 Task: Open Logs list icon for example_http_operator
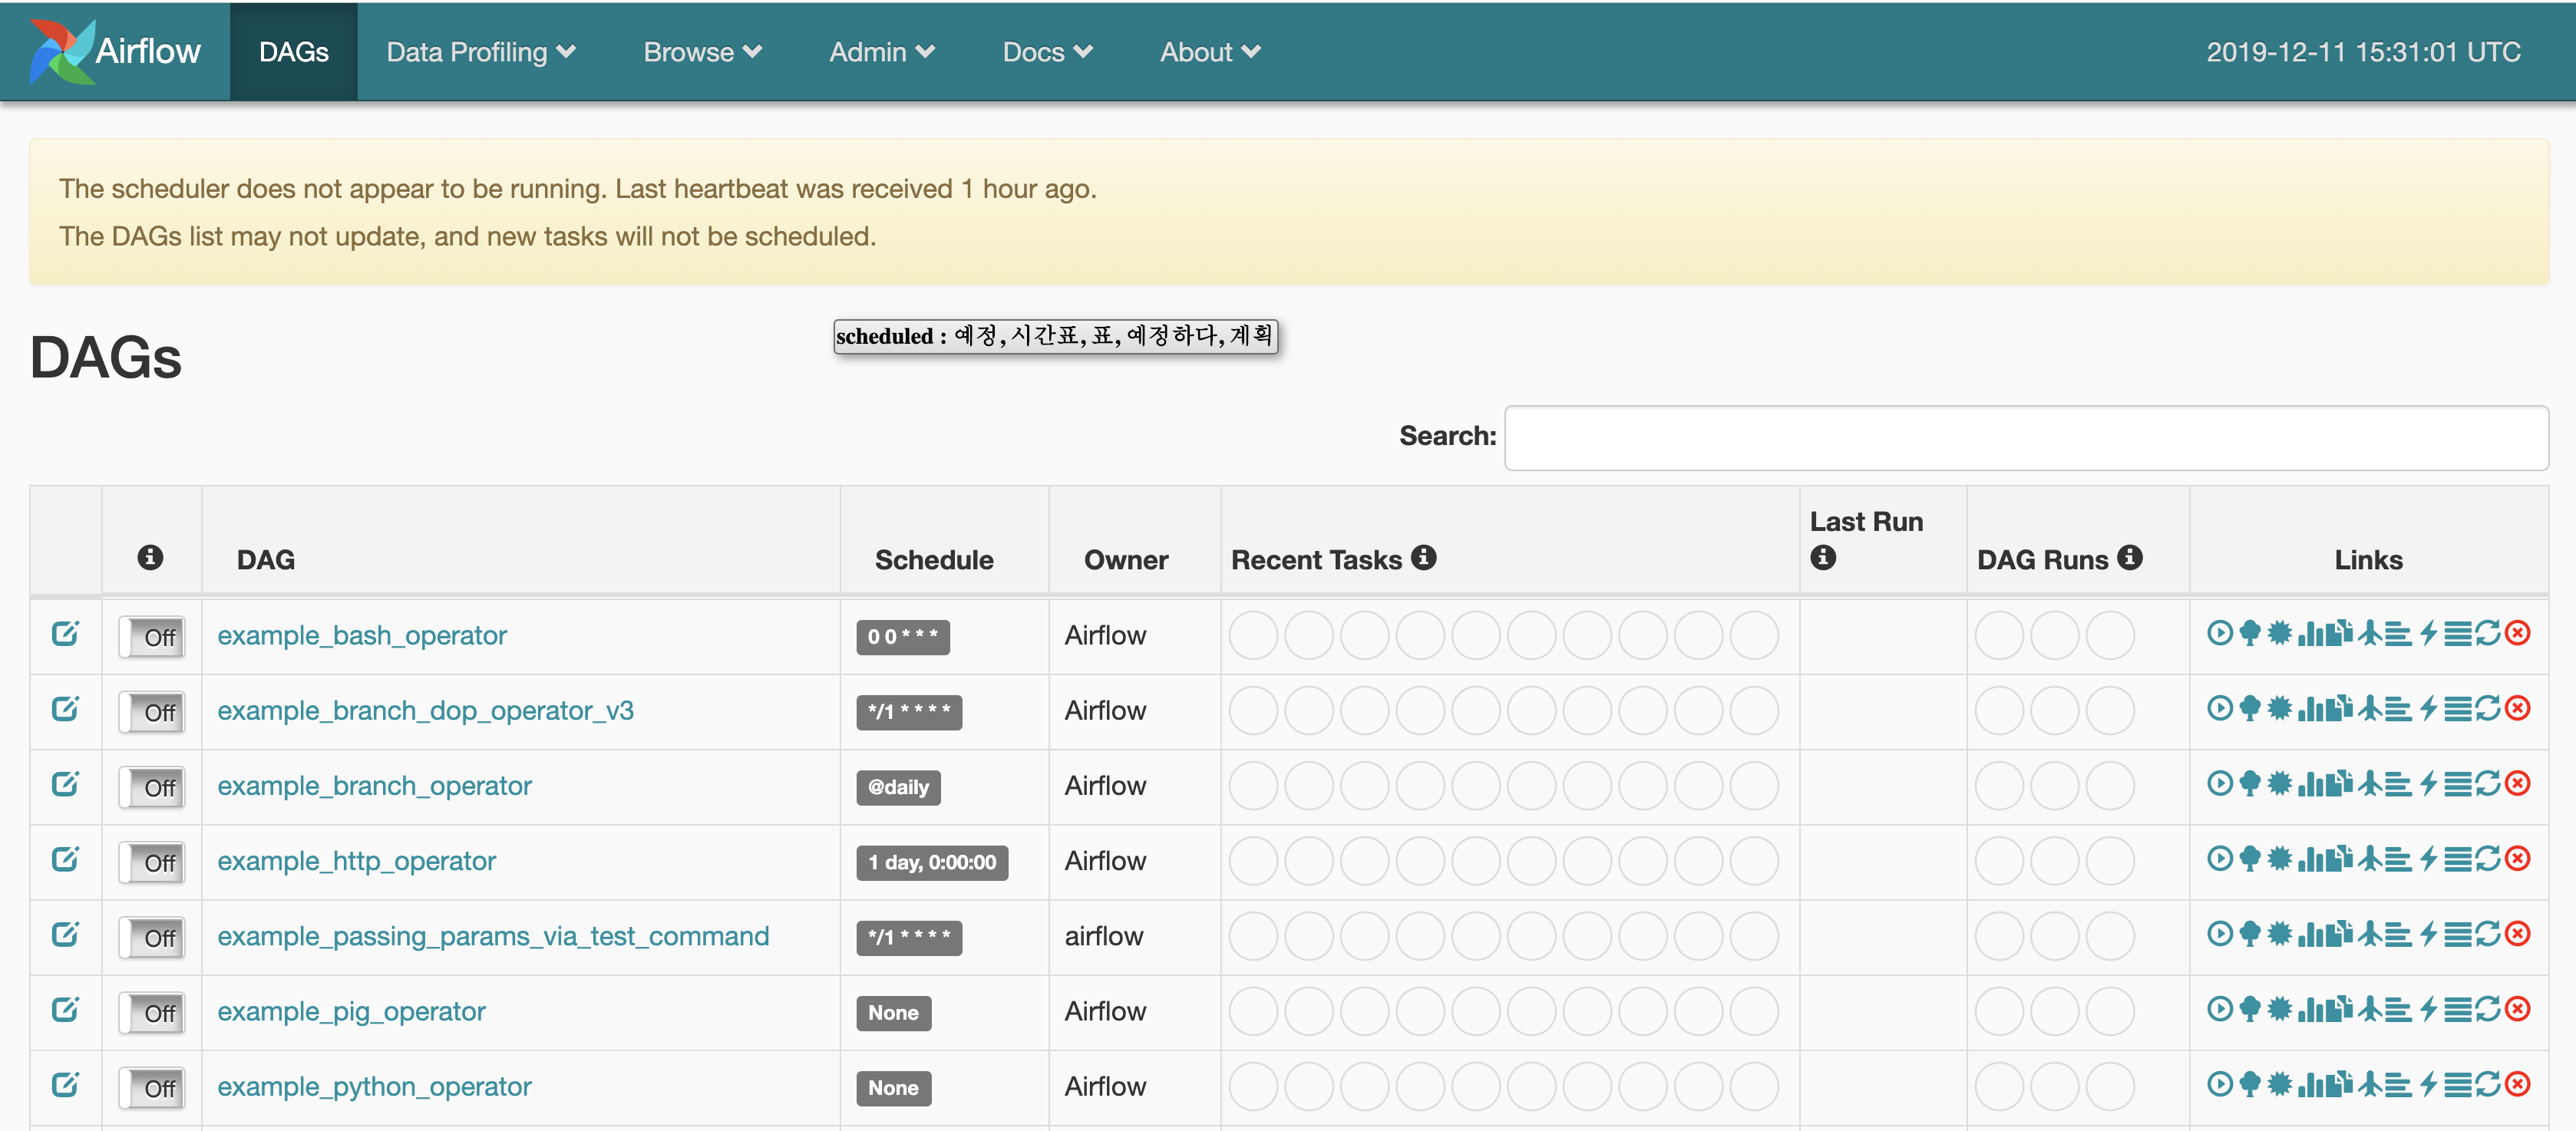pos(2458,858)
